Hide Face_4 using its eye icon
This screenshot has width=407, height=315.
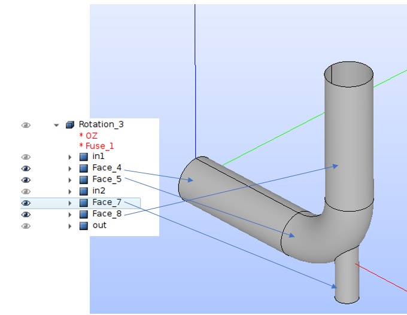pos(26,169)
